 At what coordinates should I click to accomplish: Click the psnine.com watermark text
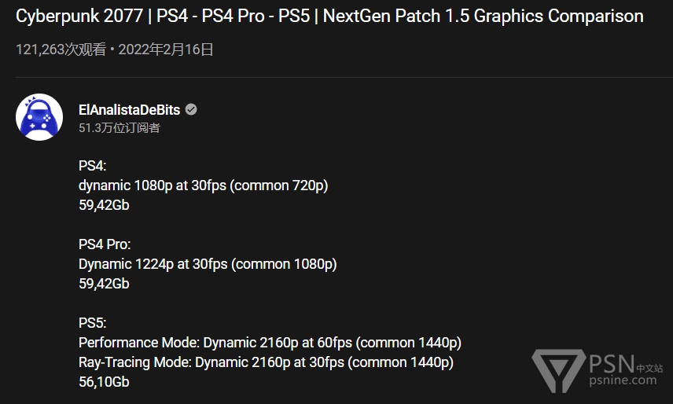pos(623,380)
